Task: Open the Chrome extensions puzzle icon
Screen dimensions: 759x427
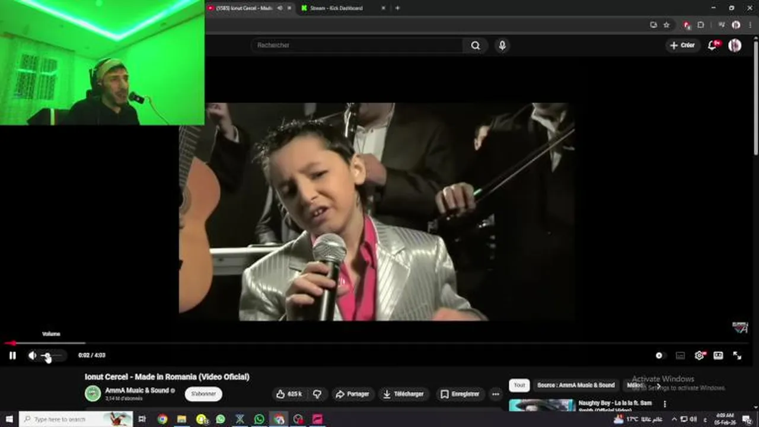Action: click(x=701, y=25)
